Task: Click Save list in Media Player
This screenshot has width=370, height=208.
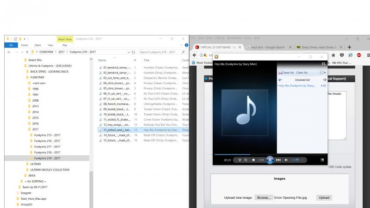Action: (x=286, y=73)
